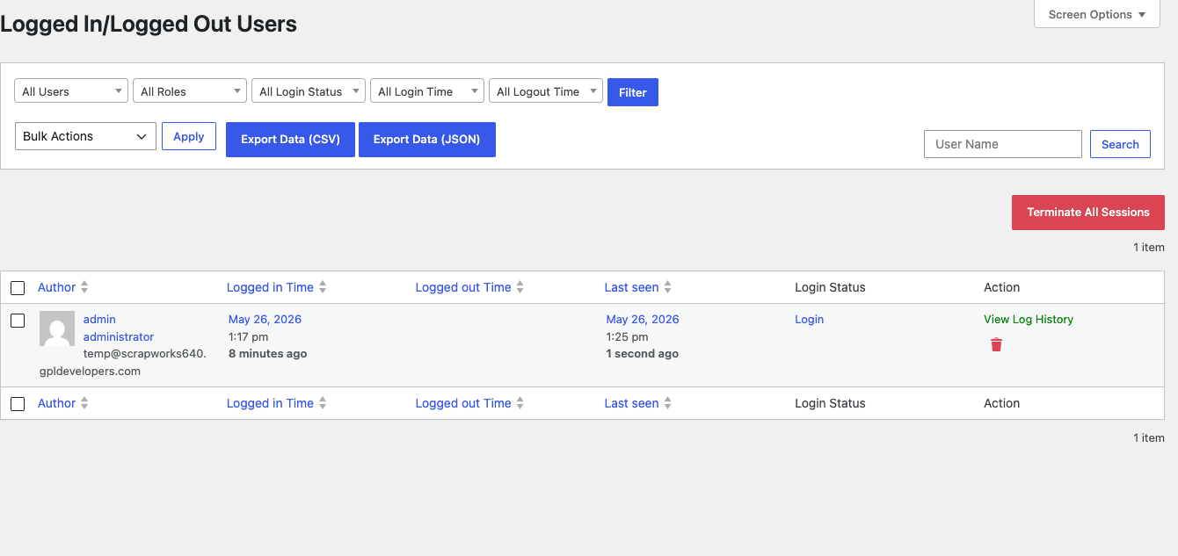1178x556 pixels.
Task: Click footer Last seen link
Action: [631, 403]
